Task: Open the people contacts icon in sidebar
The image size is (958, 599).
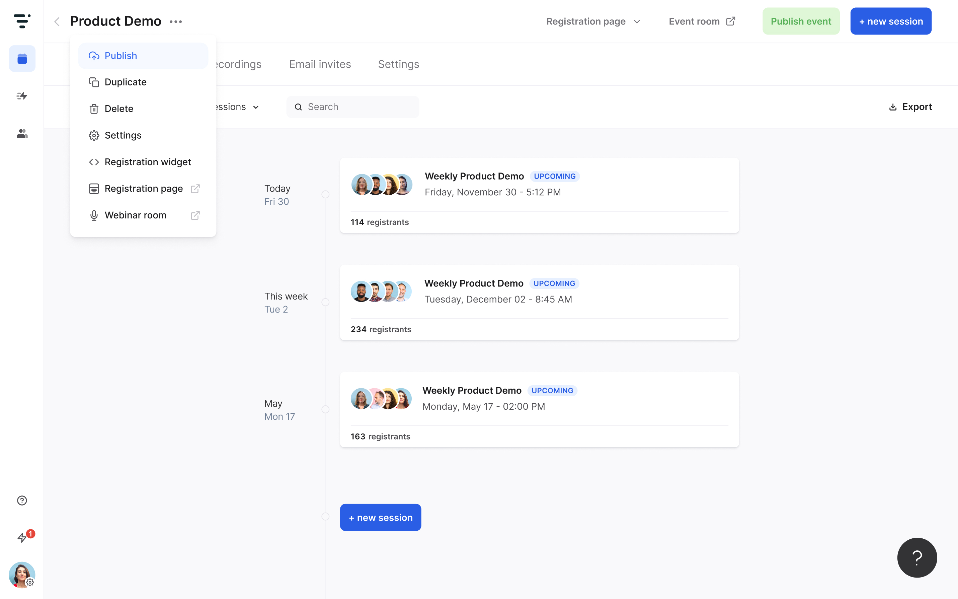Action: coord(22,134)
